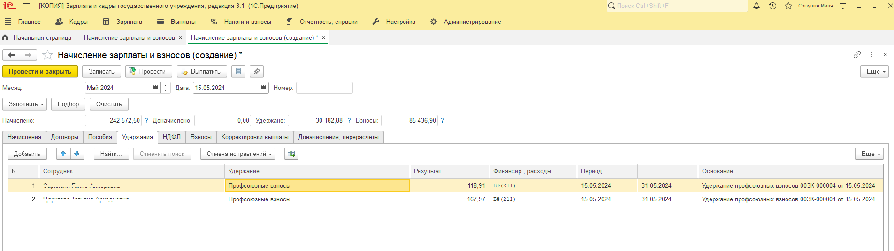The image size is (894, 251).
Task: Switch to the Пособия tab
Action: [x=100, y=137]
